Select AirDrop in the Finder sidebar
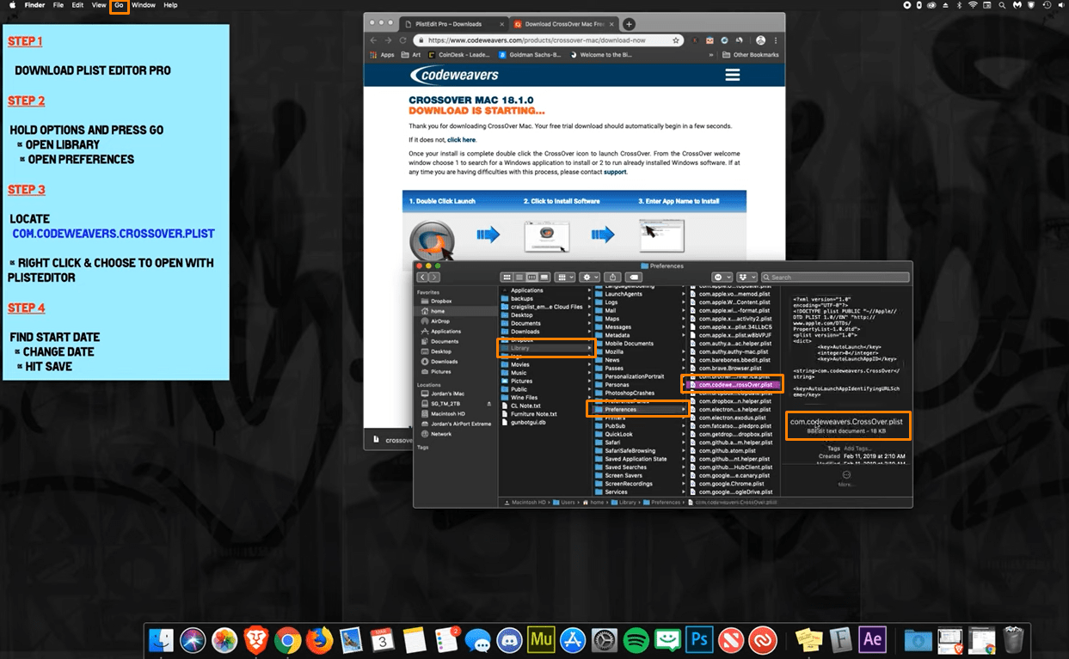The image size is (1069, 659). point(440,321)
